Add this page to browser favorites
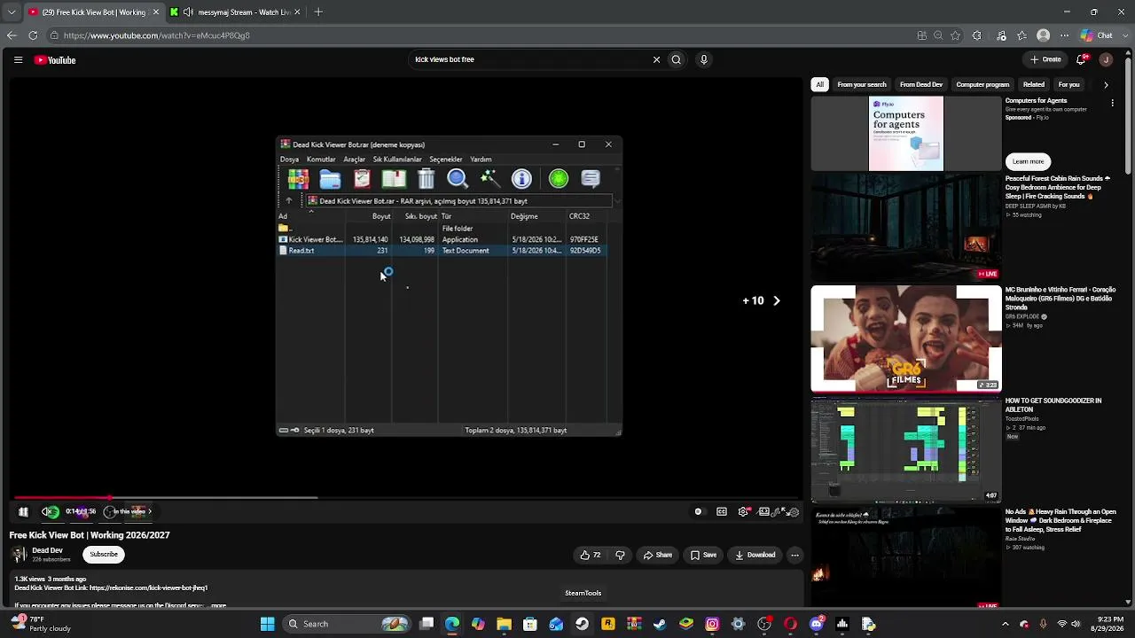The width and height of the screenshot is (1135, 638). click(956, 35)
